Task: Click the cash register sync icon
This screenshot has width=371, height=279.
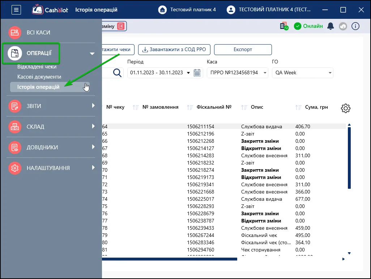Action: [284, 26]
